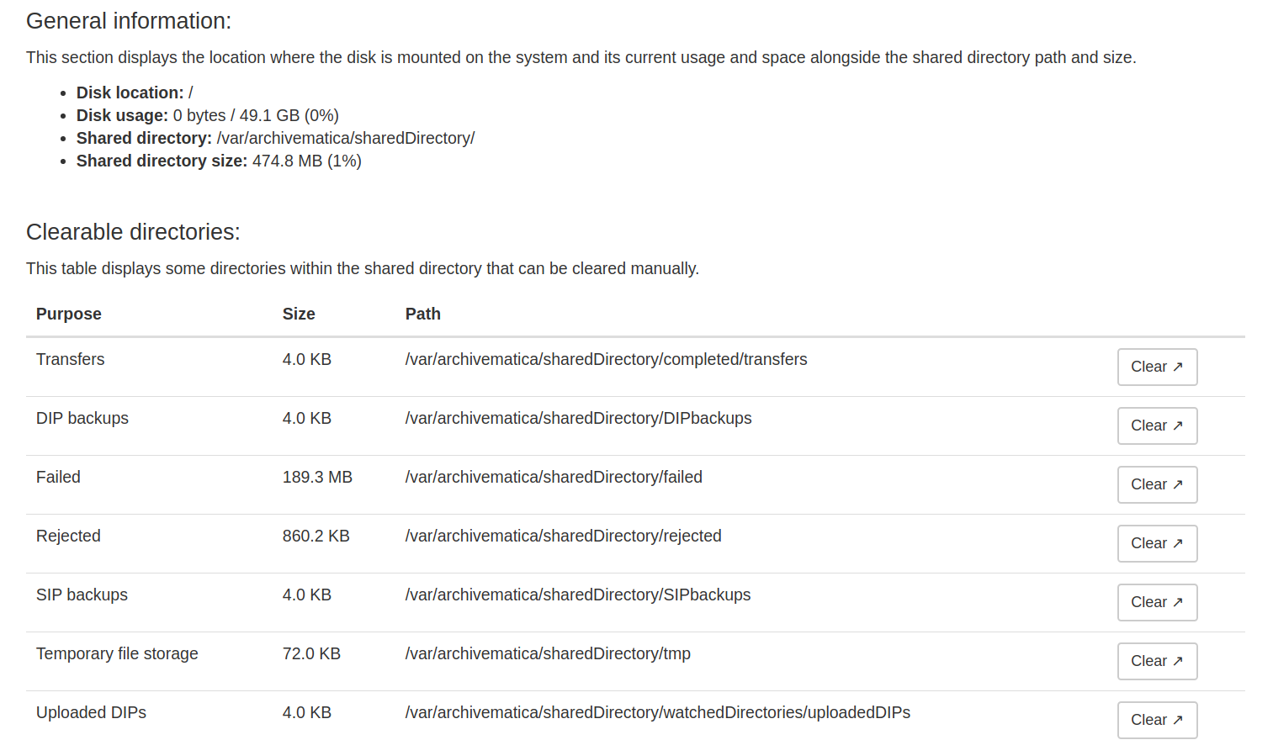Clear the Uploaded DIPs directory
The image size is (1273, 740).
pyautogui.click(x=1156, y=720)
